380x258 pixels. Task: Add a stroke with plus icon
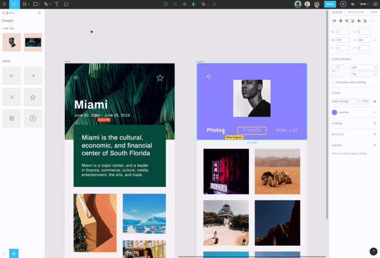click(374, 123)
